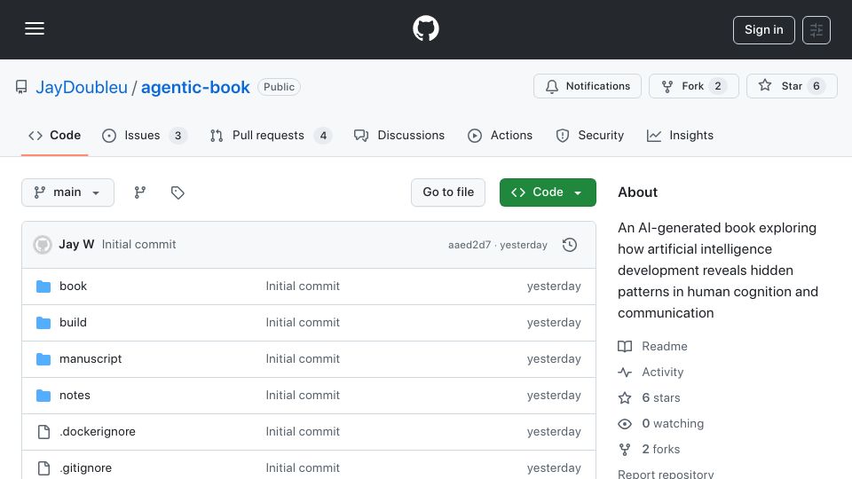View branches via the branch icon
This screenshot has height=479, width=852.
139,192
